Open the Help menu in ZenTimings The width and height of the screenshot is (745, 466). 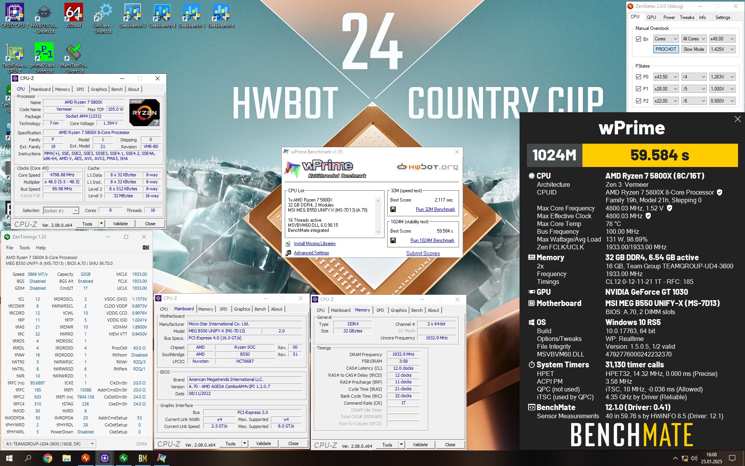click(x=41, y=248)
